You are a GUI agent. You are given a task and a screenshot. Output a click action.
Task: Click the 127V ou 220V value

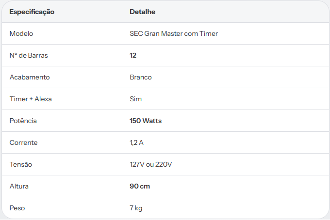[151, 164]
